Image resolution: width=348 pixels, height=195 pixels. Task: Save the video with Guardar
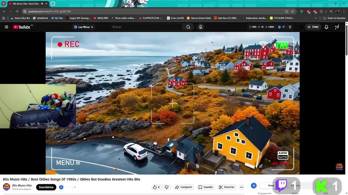coord(206,187)
